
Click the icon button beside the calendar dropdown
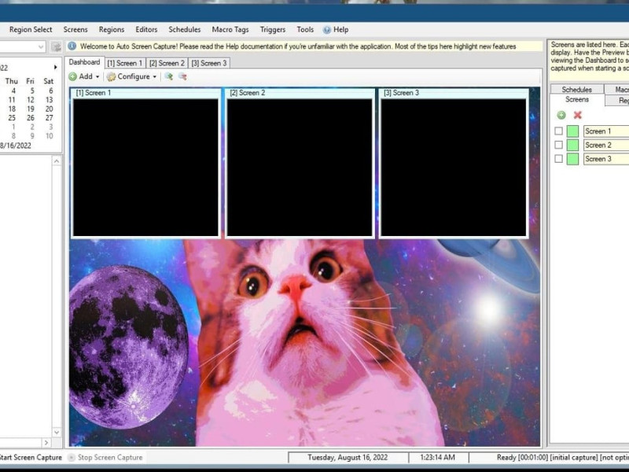point(56,47)
